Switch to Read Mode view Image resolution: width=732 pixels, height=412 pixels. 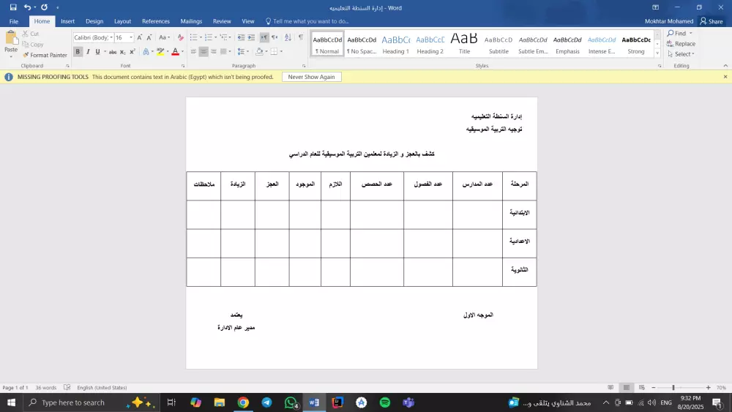tap(610, 388)
